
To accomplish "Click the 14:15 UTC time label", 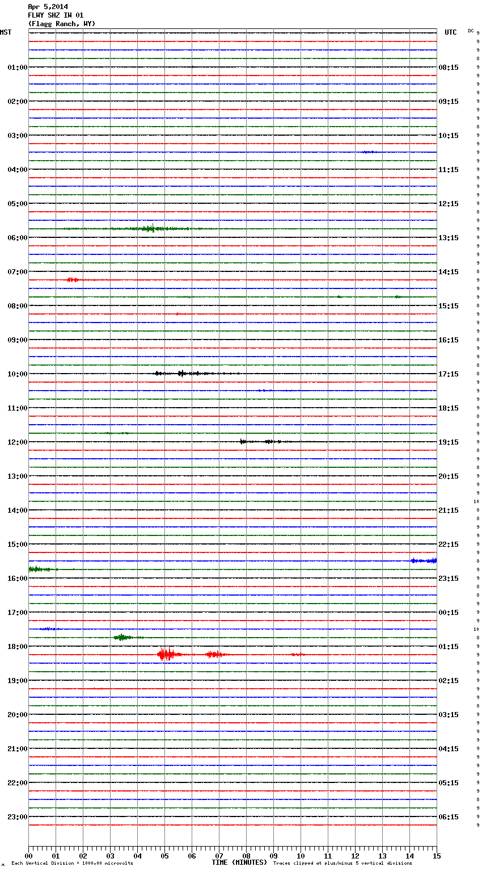I will tap(449, 272).
